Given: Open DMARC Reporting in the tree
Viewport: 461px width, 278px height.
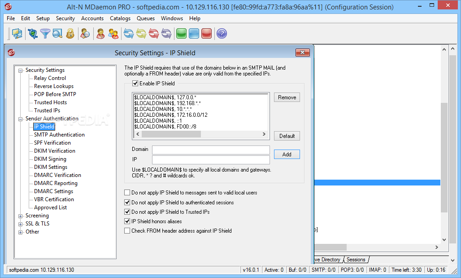Looking at the screenshot, I should pos(56,183).
